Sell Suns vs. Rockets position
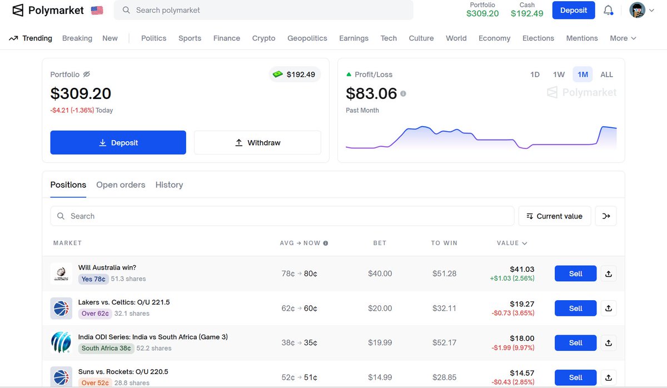 [576, 377]
